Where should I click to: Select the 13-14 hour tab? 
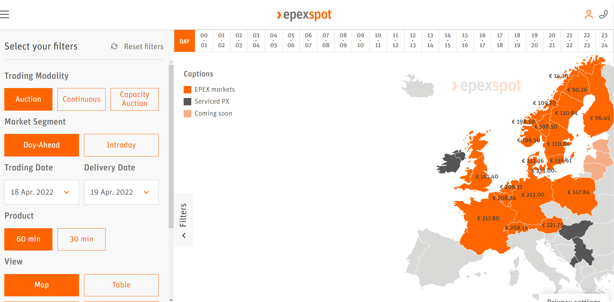coord(430,41)
